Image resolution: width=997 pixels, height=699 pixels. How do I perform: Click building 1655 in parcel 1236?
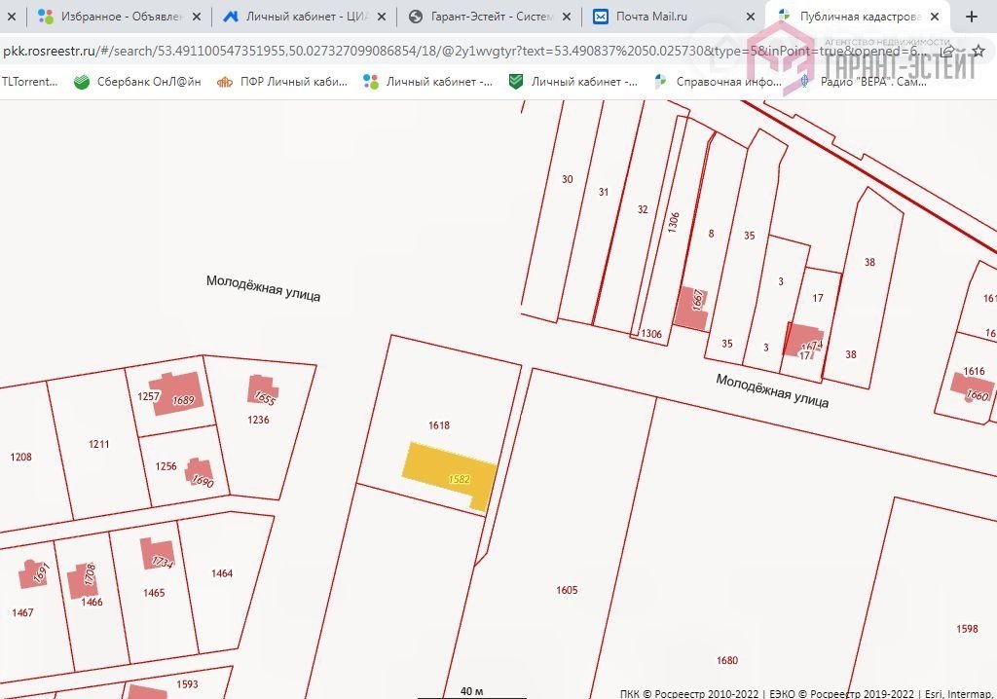(262, 391)
